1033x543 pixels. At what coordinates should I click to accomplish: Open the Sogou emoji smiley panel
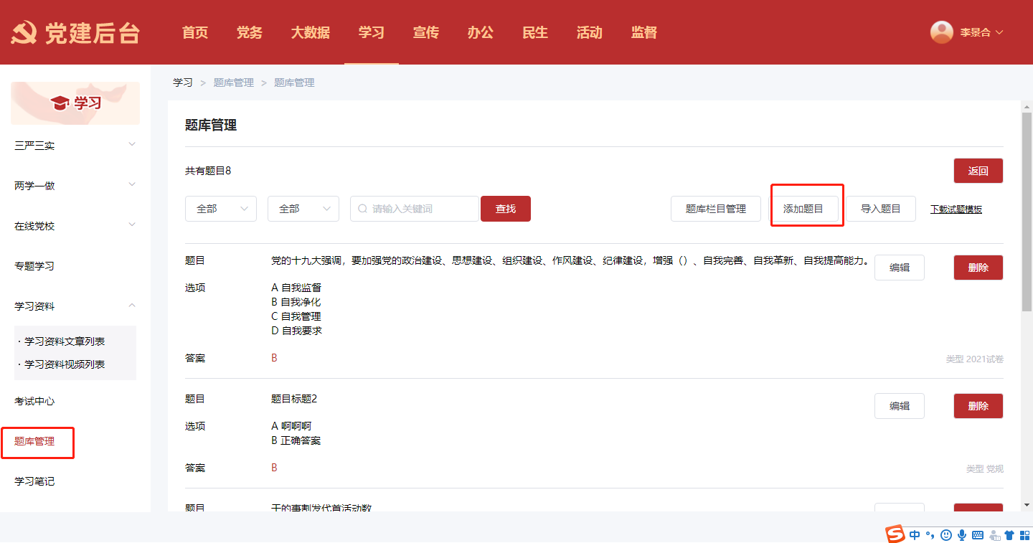pos(946,534)
